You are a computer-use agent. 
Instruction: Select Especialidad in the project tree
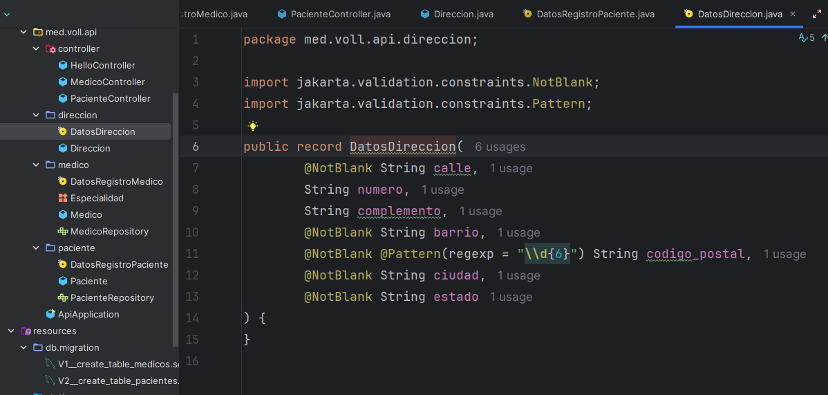pos(97,199)
